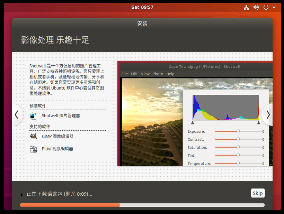Viewport: 284px width, 214px height.
Task: Open the network status icon in top bar
Action: tap(246, 7)
